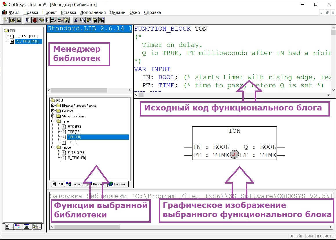The width and height of the screenshot is (336, 240).
Task: Open the Справка menu
Action: click(152, 12)
